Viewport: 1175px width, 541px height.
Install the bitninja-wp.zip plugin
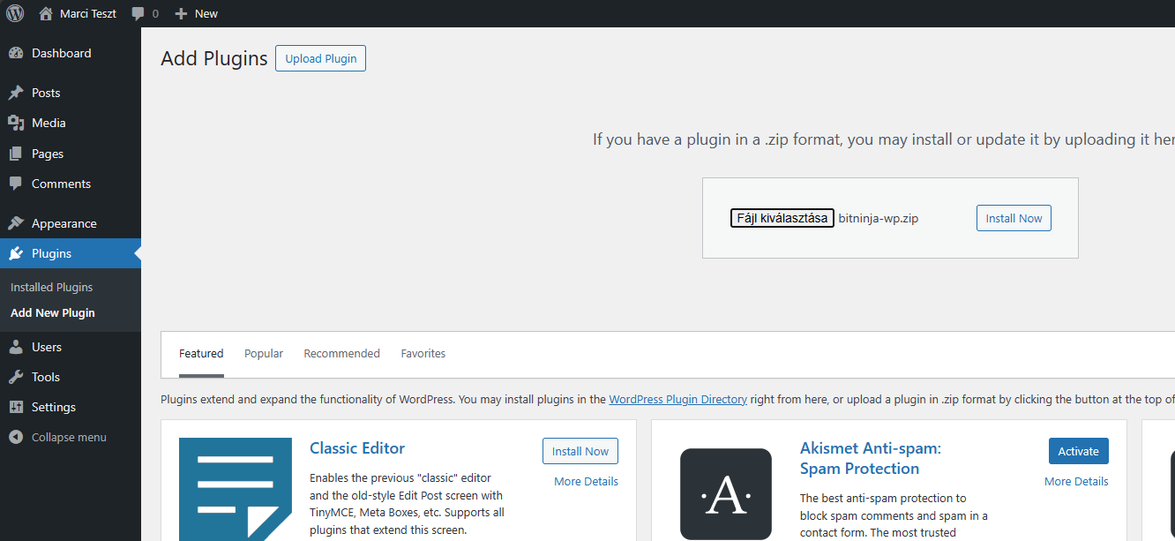click(1013, 217)
